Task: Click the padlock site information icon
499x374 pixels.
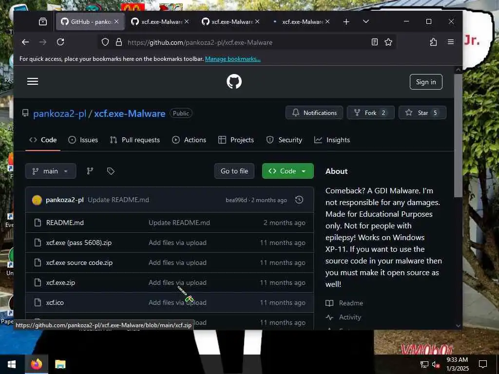Action: coord(119,42)
